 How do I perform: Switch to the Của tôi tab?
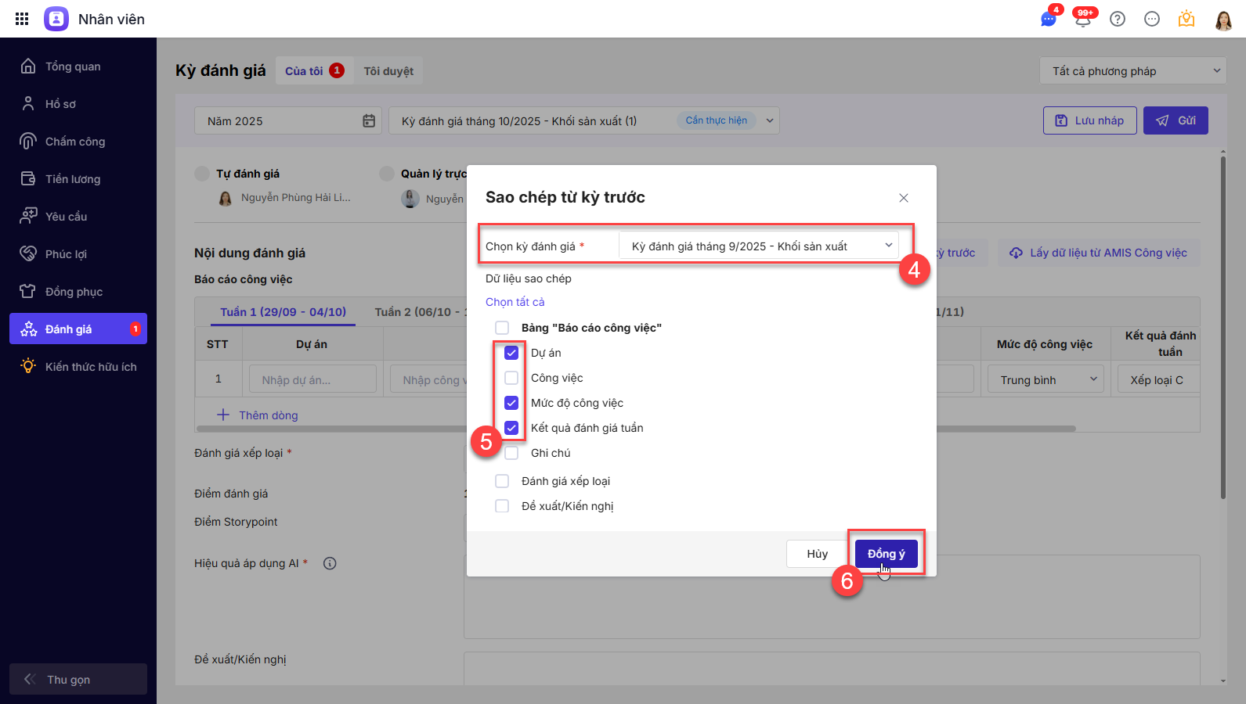(314, 70)
